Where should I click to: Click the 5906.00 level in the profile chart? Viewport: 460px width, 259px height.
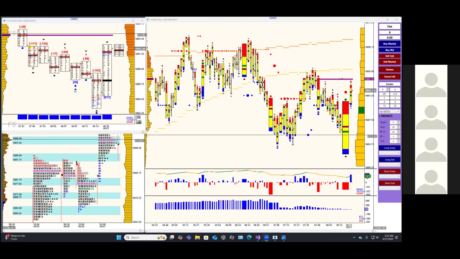tap(17, 138)
